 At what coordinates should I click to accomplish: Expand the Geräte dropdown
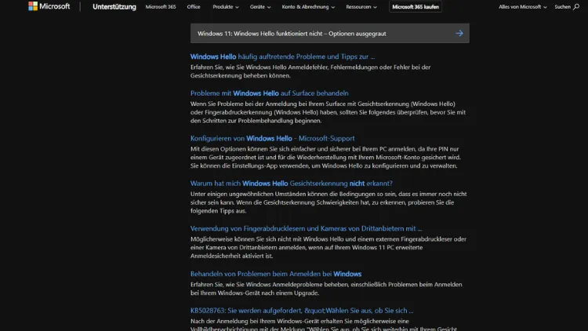coord(260,7)
